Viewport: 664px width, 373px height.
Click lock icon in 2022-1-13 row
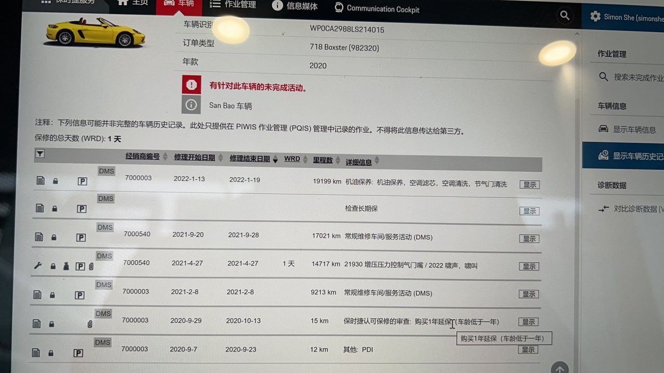56,181
